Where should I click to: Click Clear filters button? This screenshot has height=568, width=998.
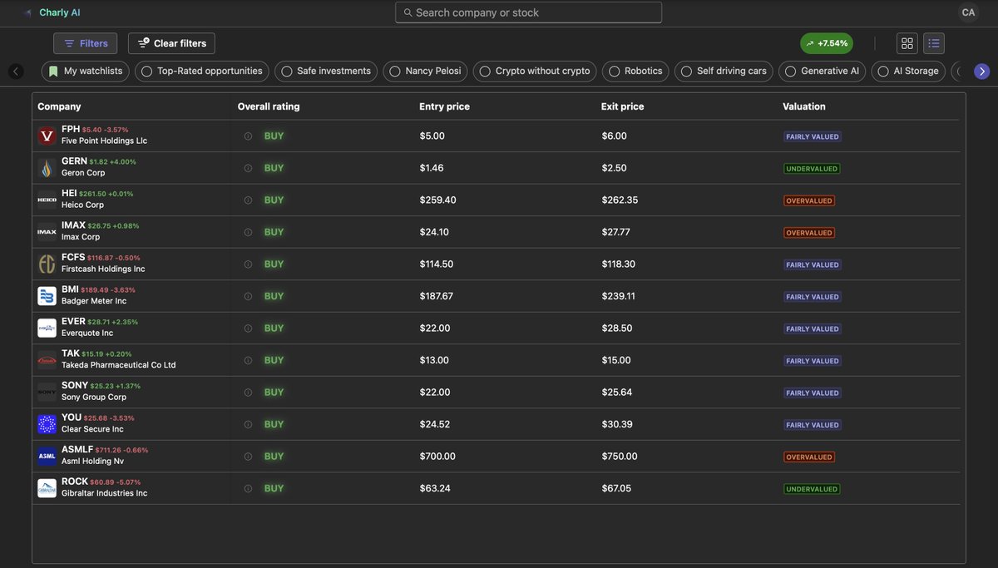[x=171, y=43]
